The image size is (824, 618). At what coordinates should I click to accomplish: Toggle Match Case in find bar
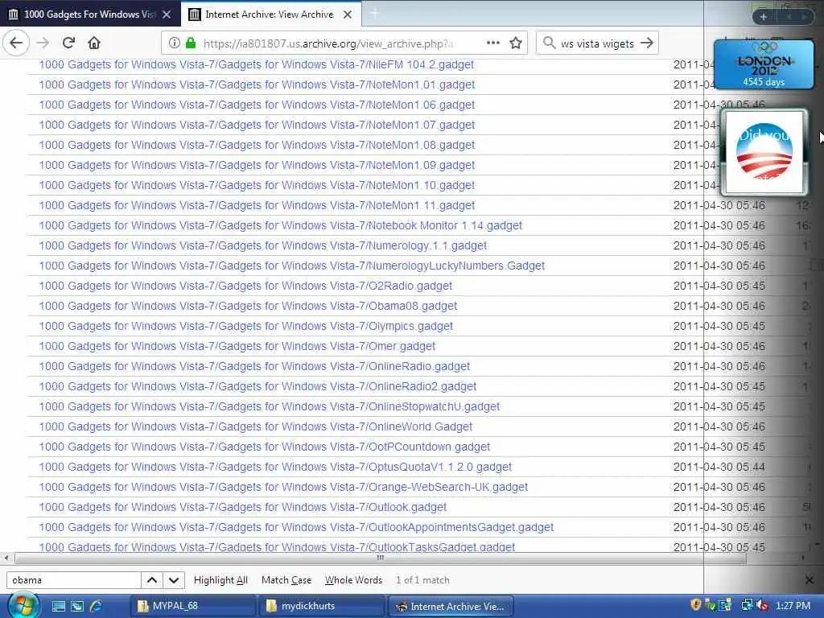(x=286, y=580)
